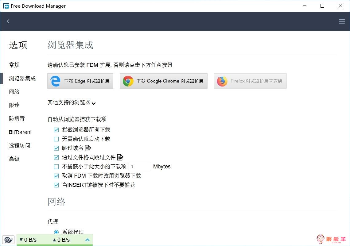Screen dimensions: 350x246
Task: Uncheck 通过文件格式跳过文件 checkbox
Action: tap(56, 157)
